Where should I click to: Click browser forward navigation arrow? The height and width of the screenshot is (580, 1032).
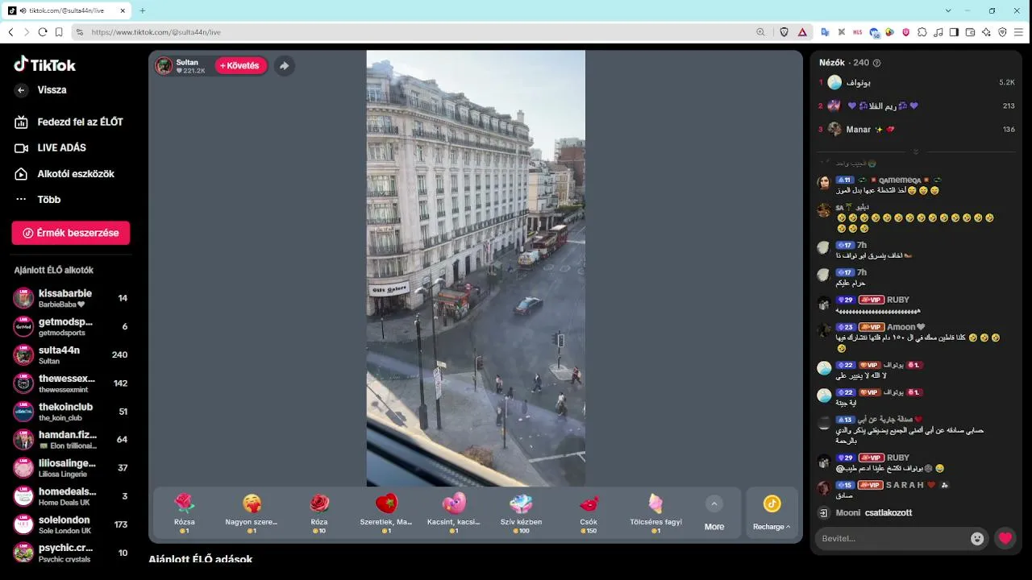27,32
